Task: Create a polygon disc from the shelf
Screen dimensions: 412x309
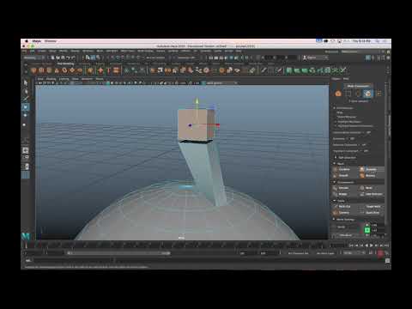Action: click(80, 70)
